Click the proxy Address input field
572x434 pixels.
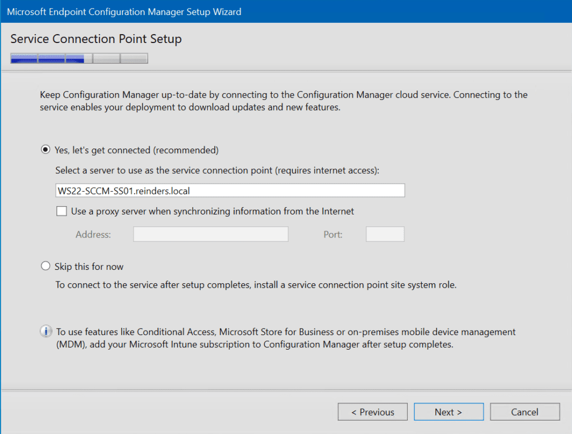click(211, 234)
